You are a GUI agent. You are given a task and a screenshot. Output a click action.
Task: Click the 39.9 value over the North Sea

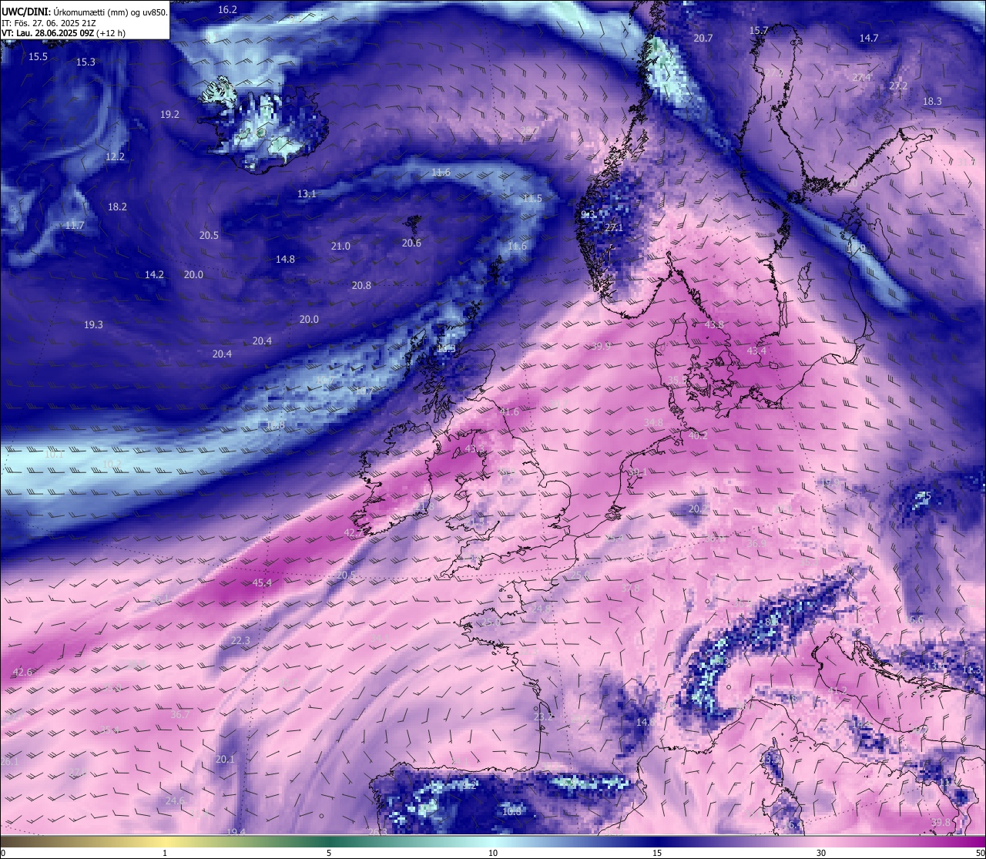601,347
